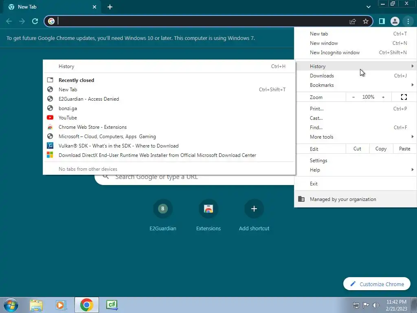Reopen Microsoft – Cloud, Computers entry

click(x=169, y=137)
